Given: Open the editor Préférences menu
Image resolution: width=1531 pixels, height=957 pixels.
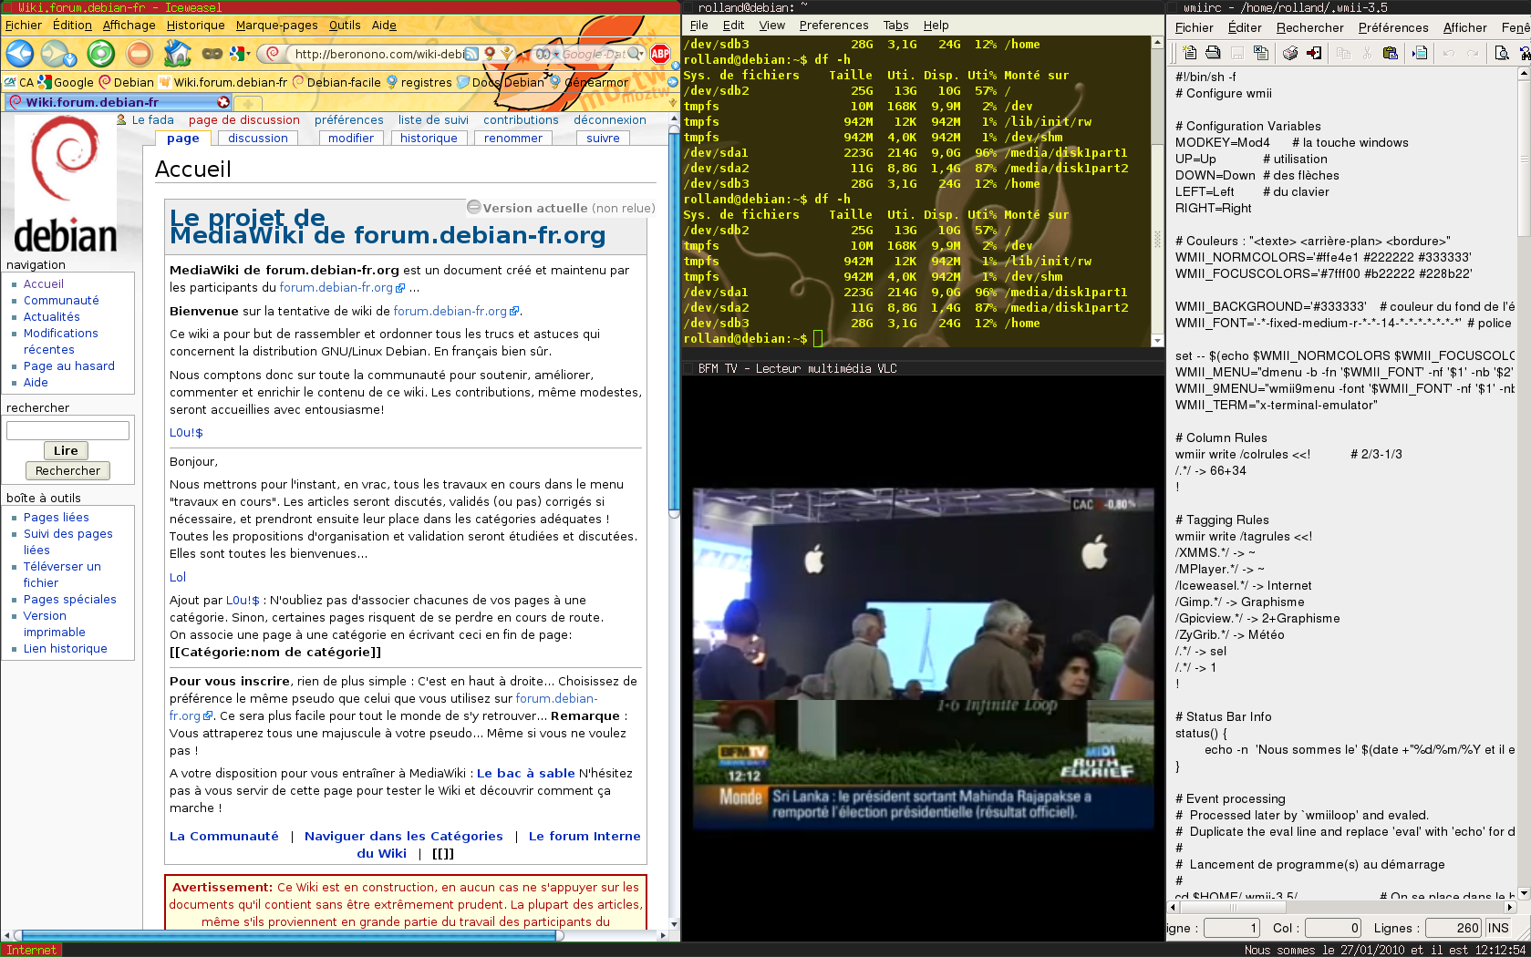Looking at the screenshot, I should 1393,27.
